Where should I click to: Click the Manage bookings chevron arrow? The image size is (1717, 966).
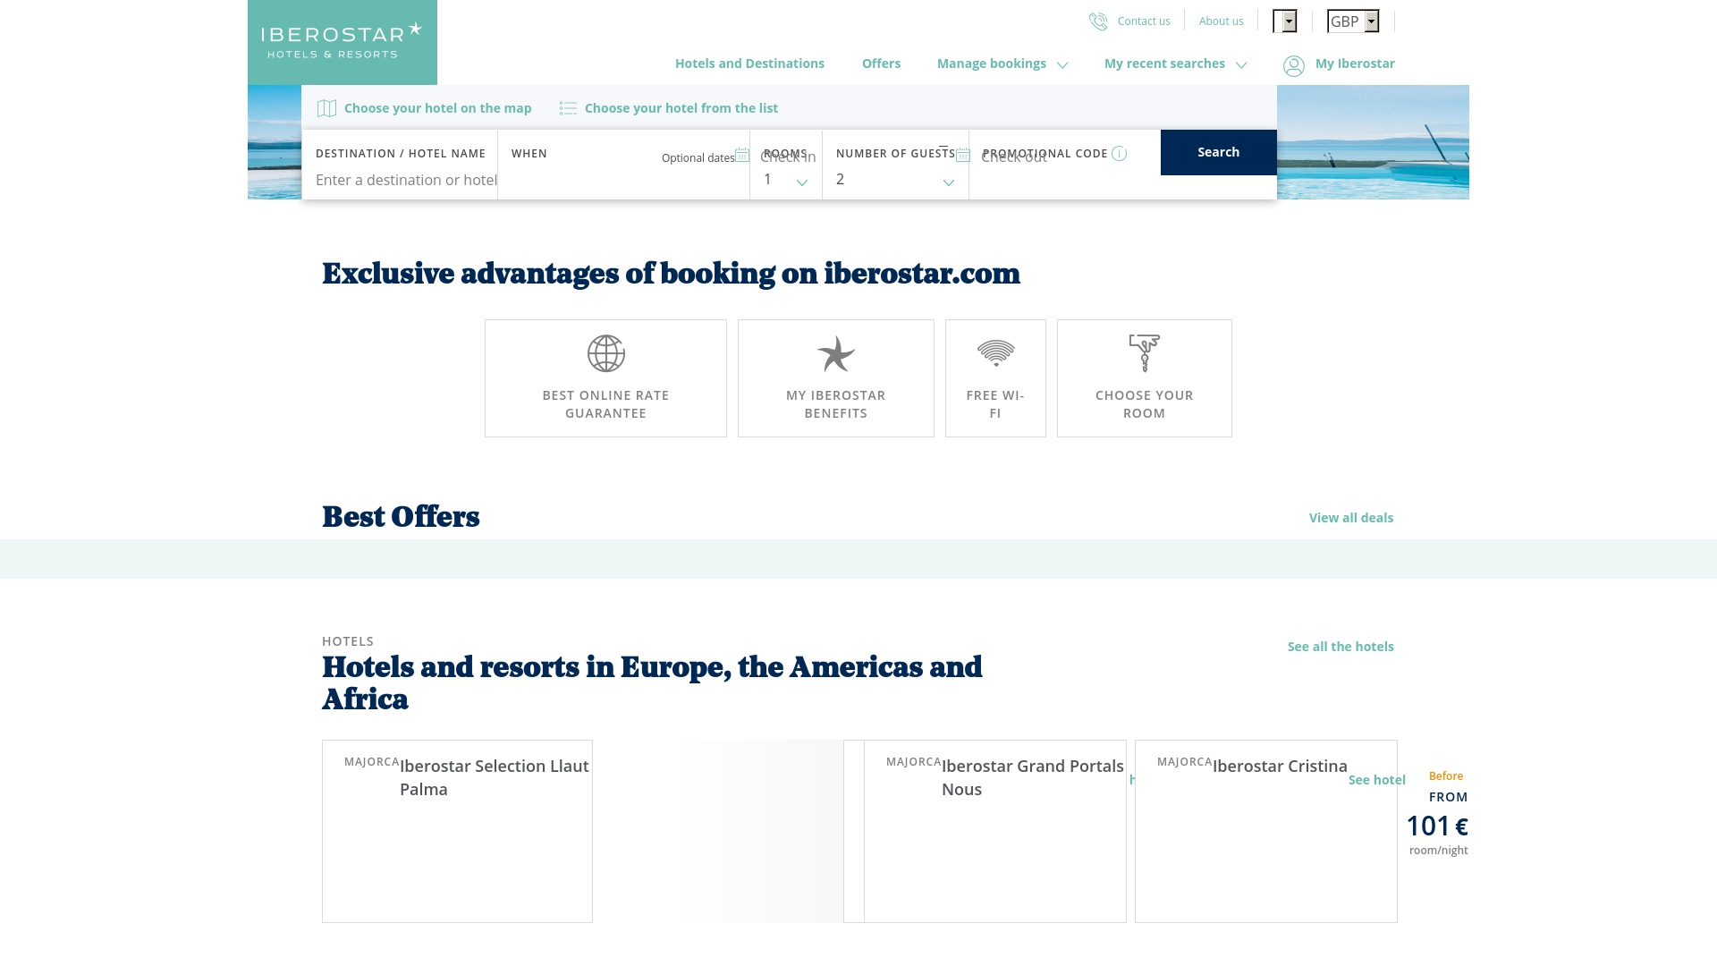pos(1062,65)
